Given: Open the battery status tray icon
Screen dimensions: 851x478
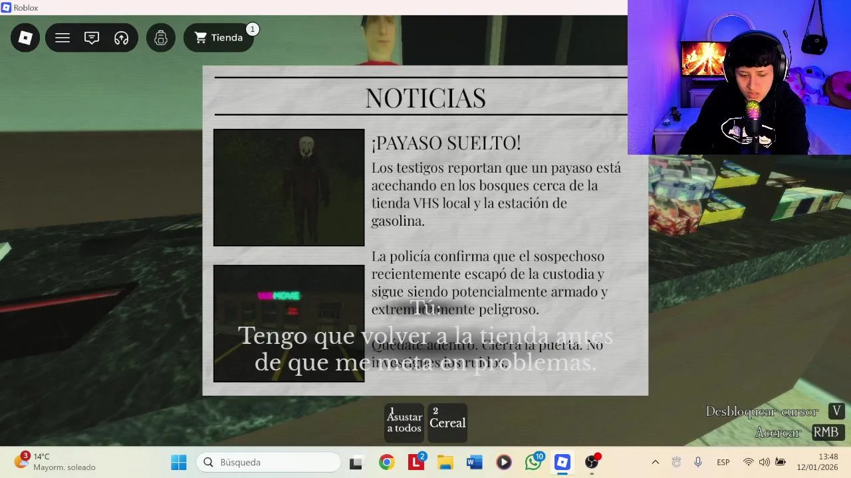Looking at the screenshot, I should 781,462.
